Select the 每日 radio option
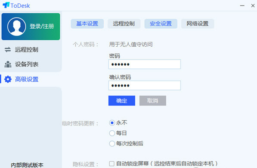 point(112,133)
